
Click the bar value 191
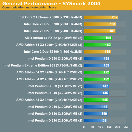tap(113, 24)
